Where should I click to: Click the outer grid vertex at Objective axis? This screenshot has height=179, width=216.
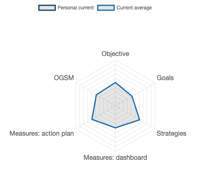click(115, 60)
